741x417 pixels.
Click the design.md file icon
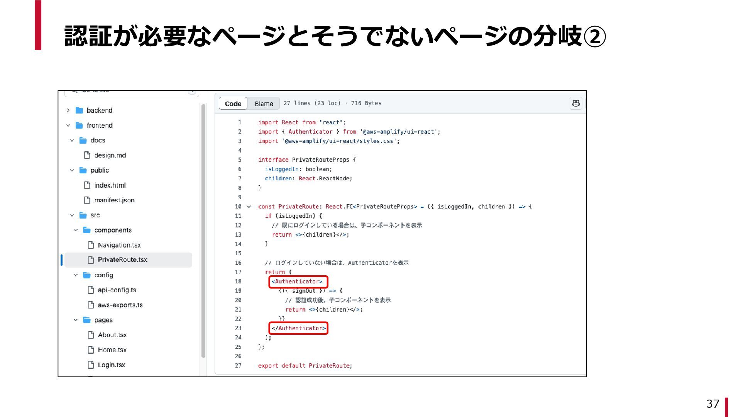click(x=87, y=155)
